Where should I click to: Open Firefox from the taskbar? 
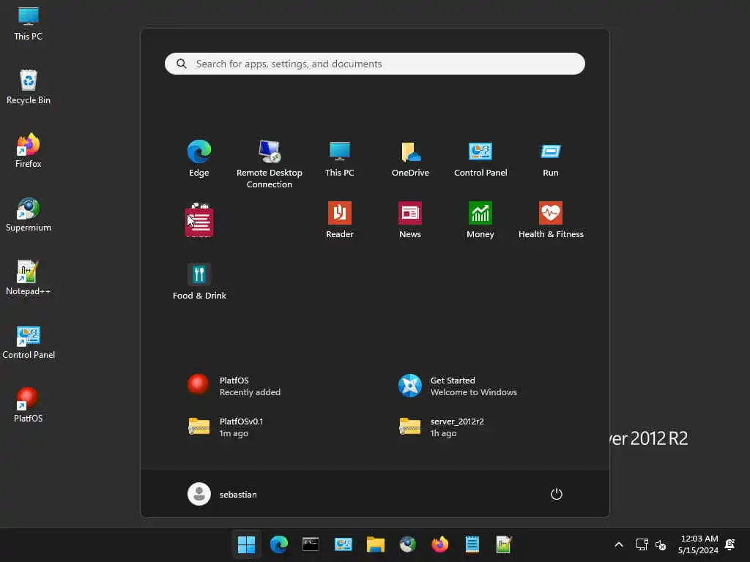pos(440,544)
